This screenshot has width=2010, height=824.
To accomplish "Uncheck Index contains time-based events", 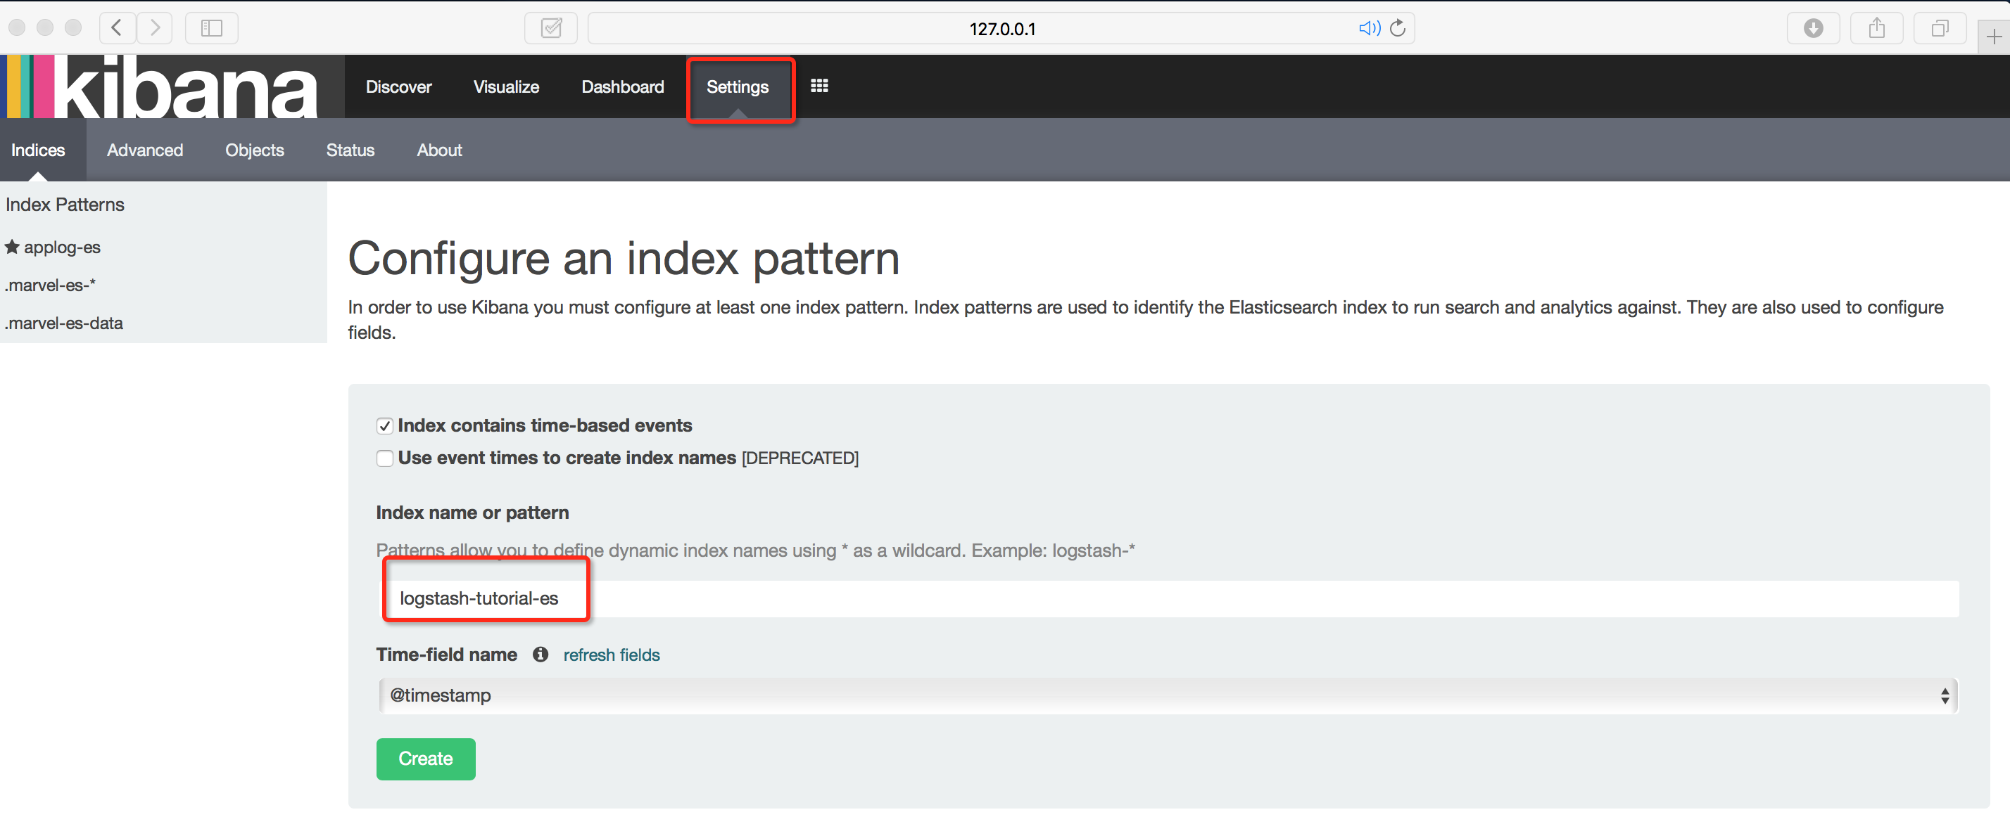I will pos(385,425).
